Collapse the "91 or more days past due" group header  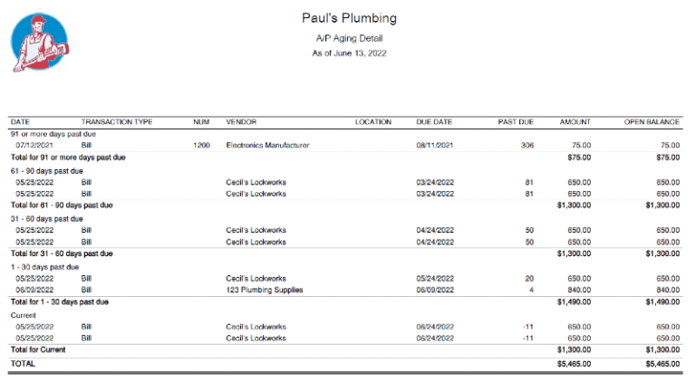(53, 134)
